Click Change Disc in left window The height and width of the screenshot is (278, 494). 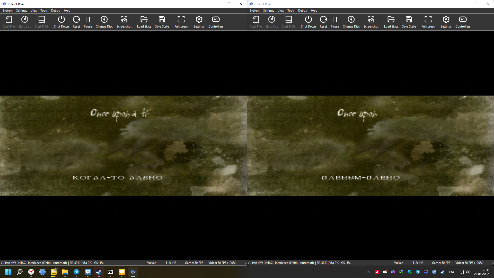click(104, 22)
